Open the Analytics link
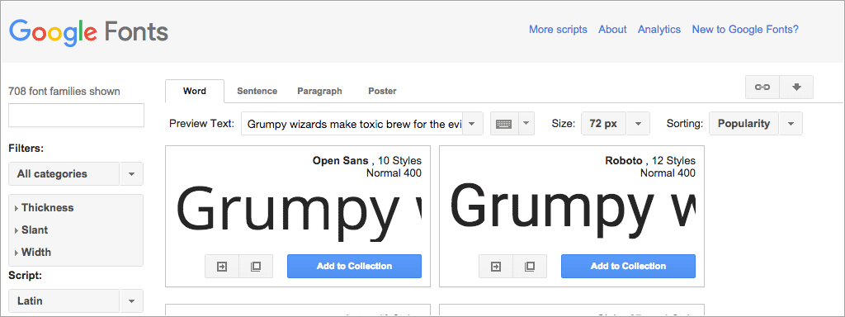845x317 pixels. [659, 30]
